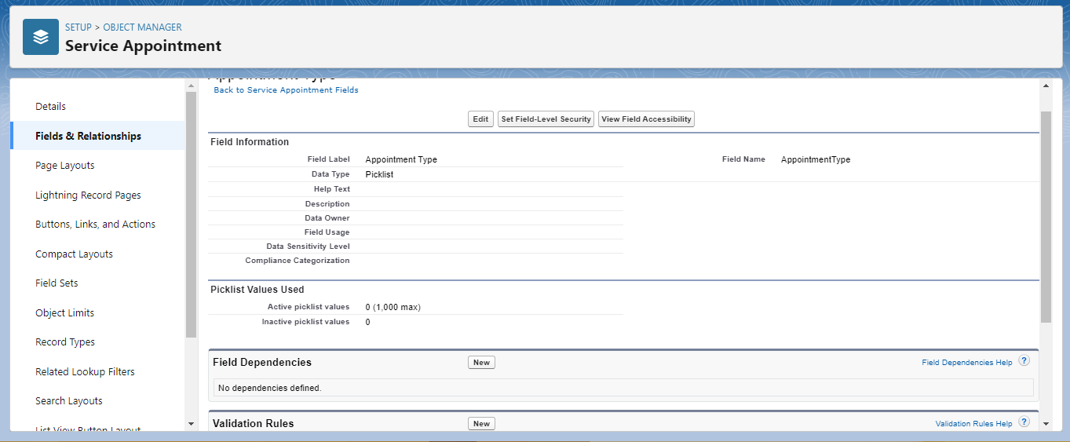Go to SETUP breadcrumb link
Image resolution: width=1070 pixels, height=442 pixels.
point(79,27)
